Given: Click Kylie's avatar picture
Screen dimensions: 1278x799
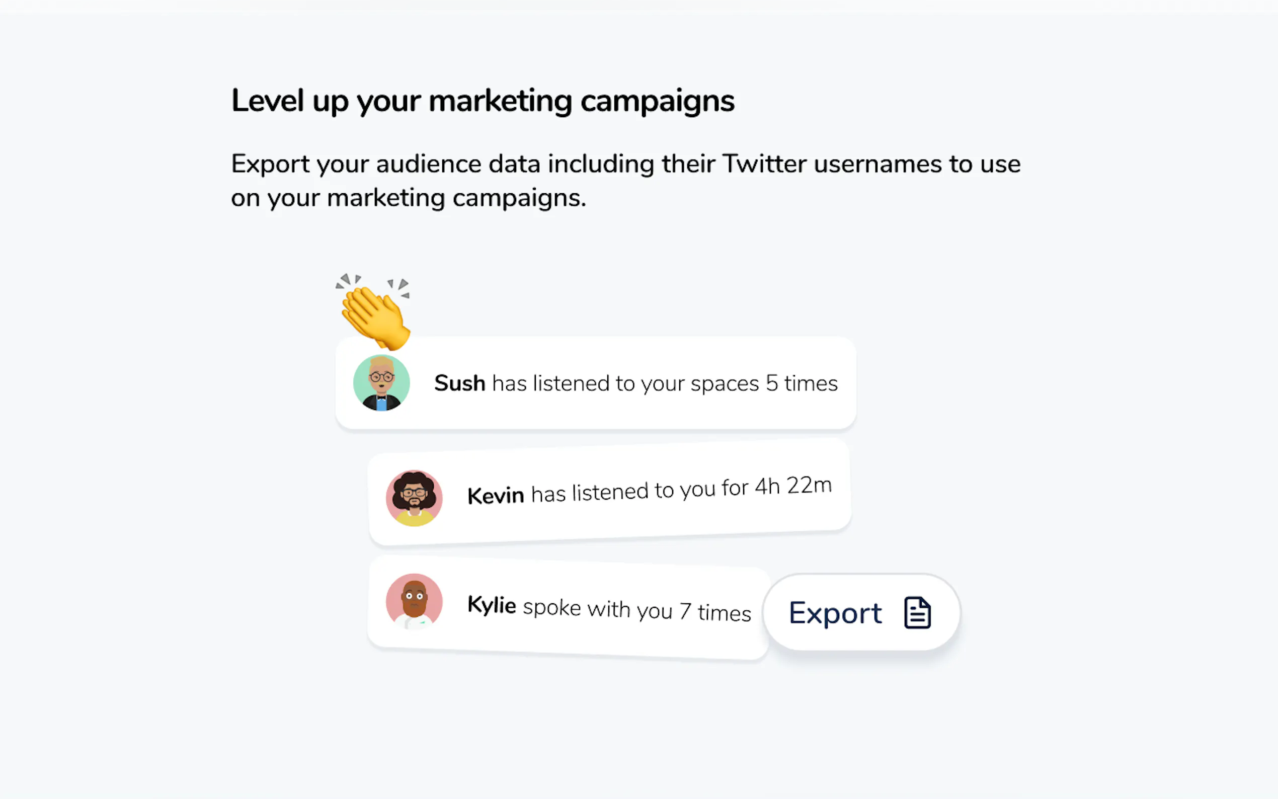Looking at the screenshot, I should coord(414,602).
